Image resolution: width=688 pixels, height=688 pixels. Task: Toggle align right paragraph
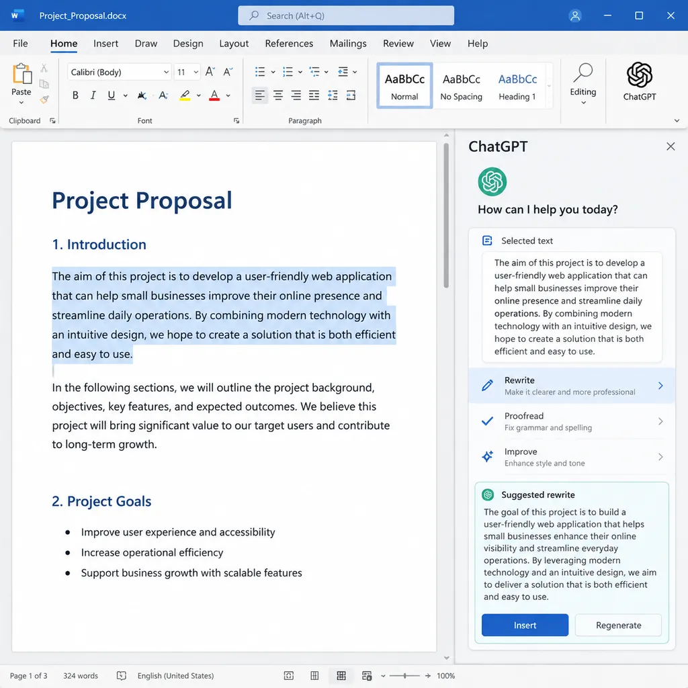click(x=296, y=95)
